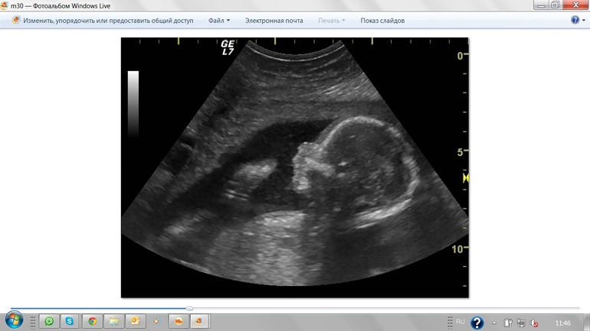Click the RU language indicator

tap(461, 322)
